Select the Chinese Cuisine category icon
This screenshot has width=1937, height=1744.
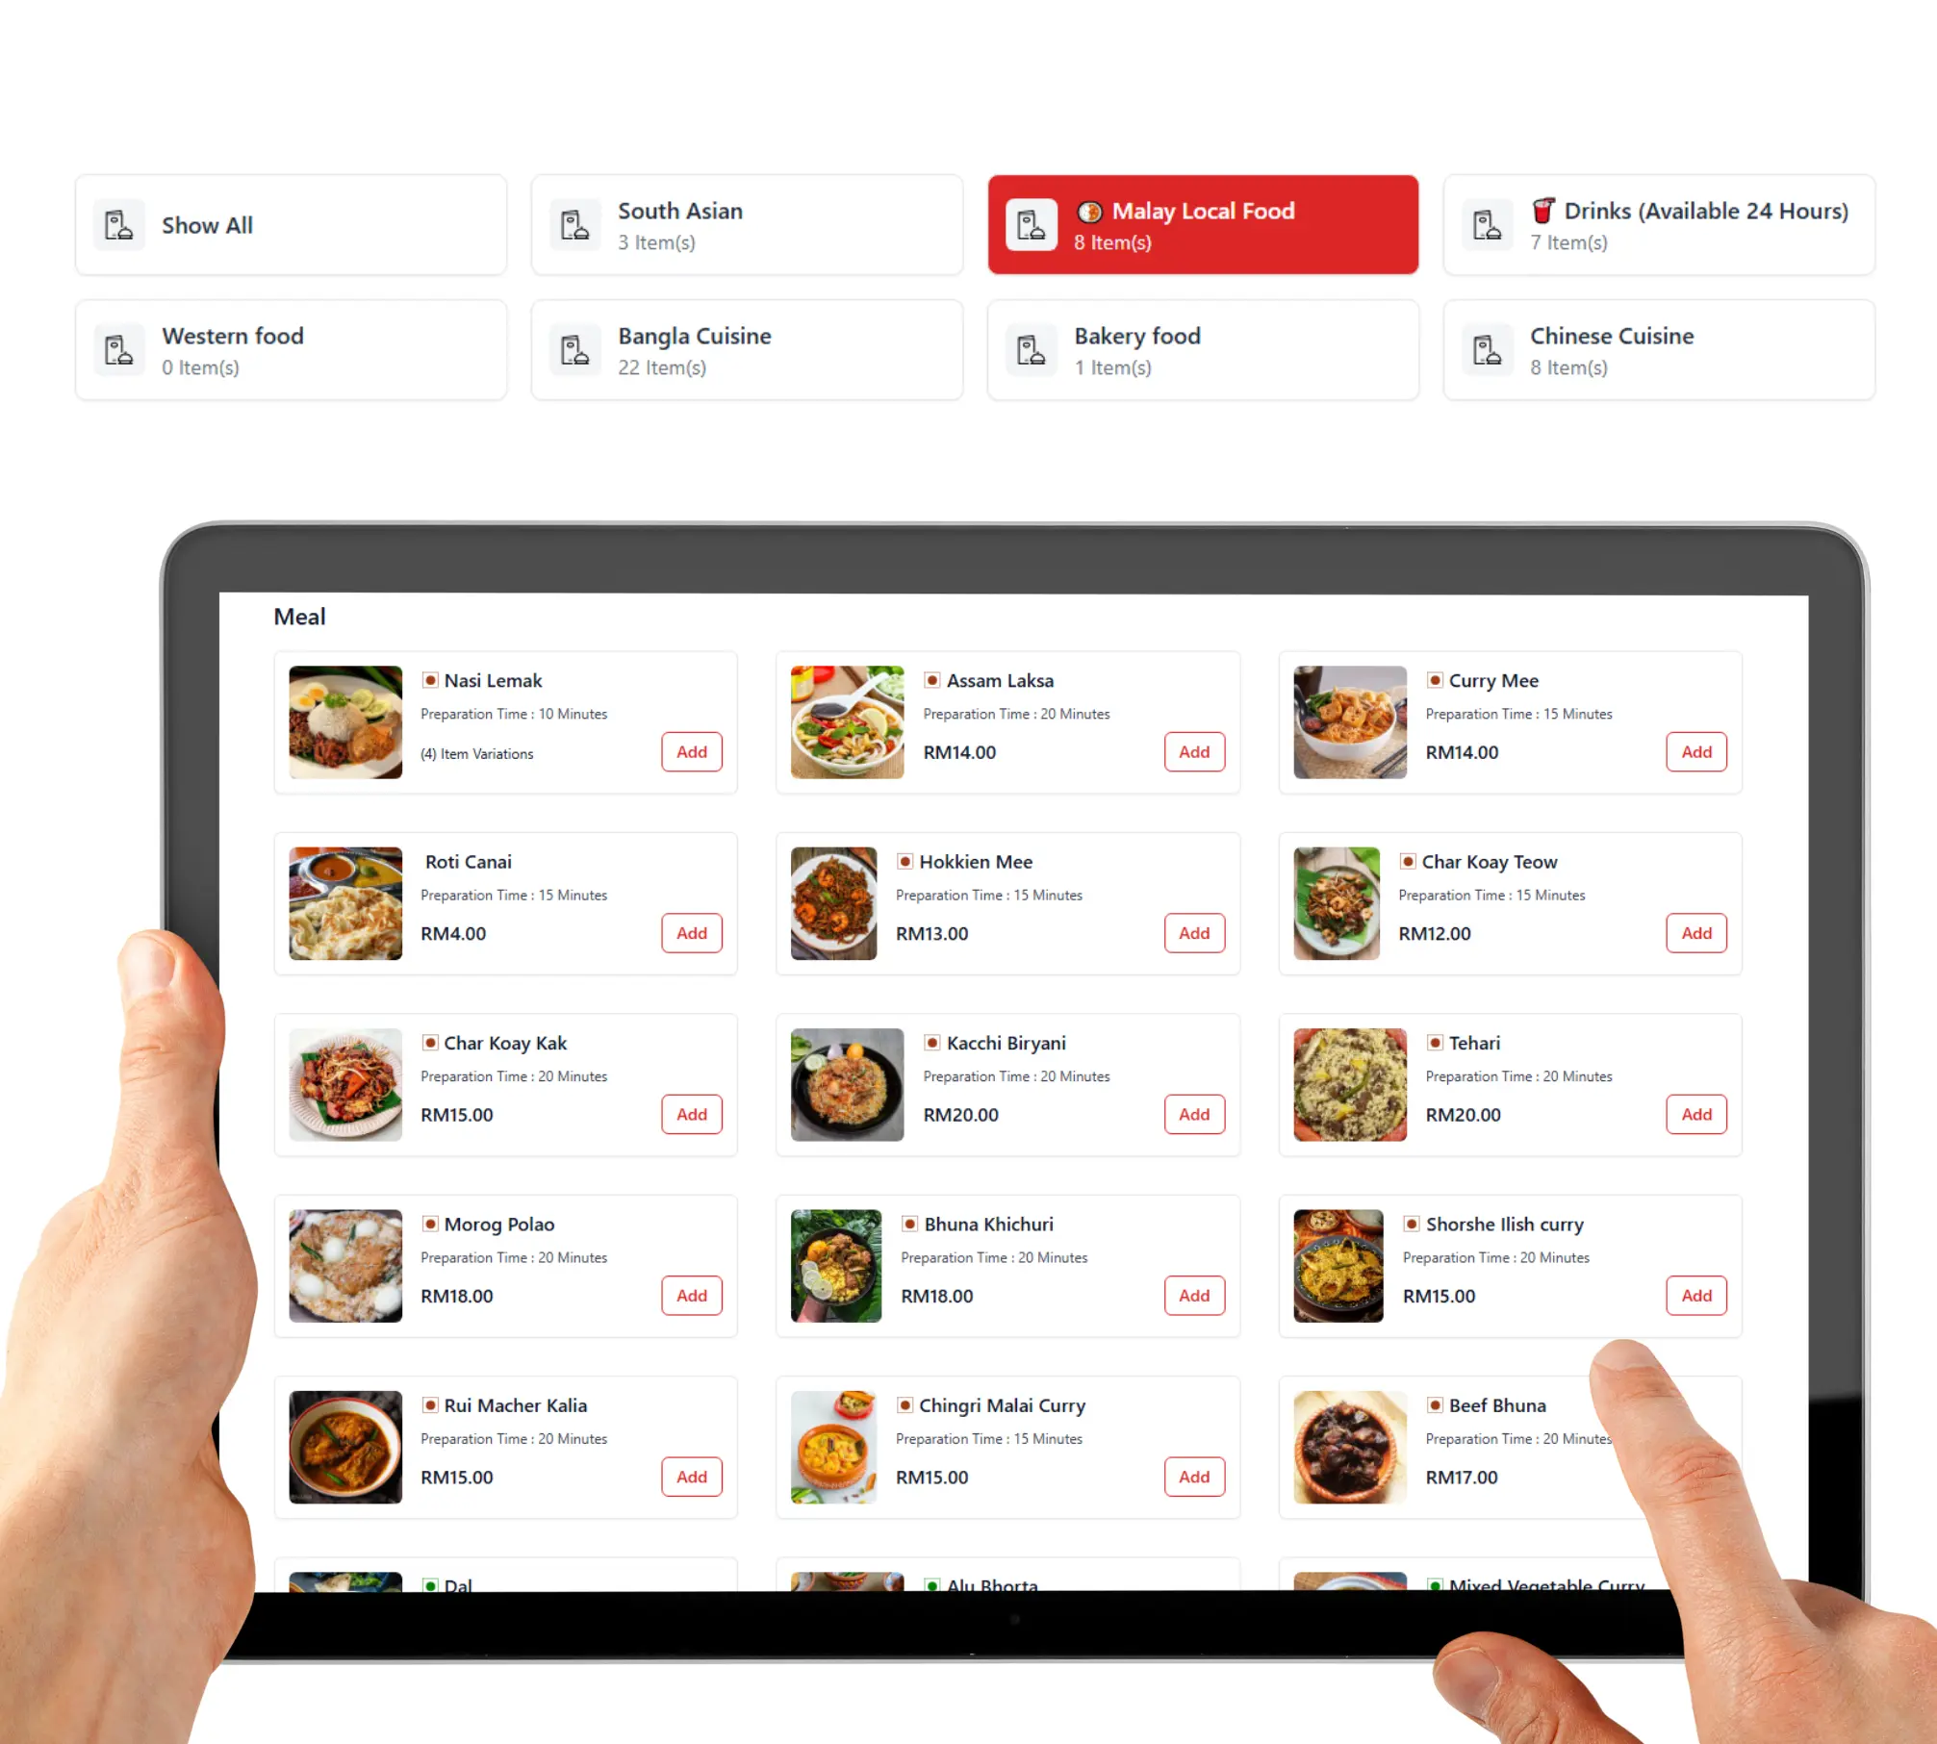pyautogui.click(x=1488, y=348)
